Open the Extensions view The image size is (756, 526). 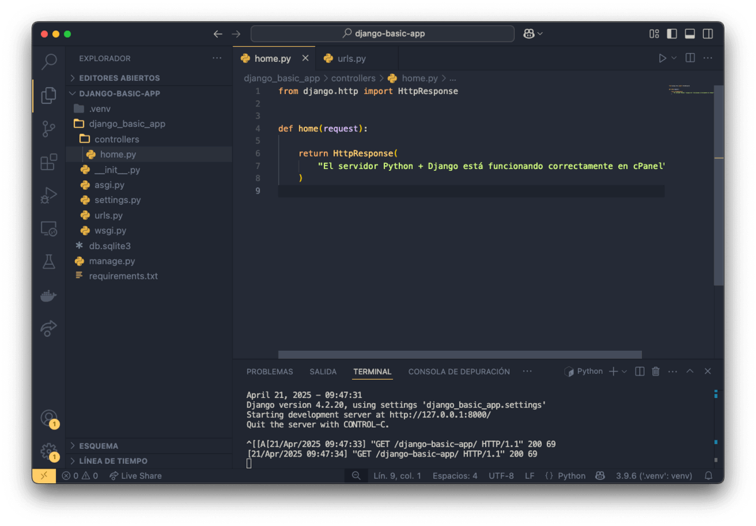(x=49, y=162)
